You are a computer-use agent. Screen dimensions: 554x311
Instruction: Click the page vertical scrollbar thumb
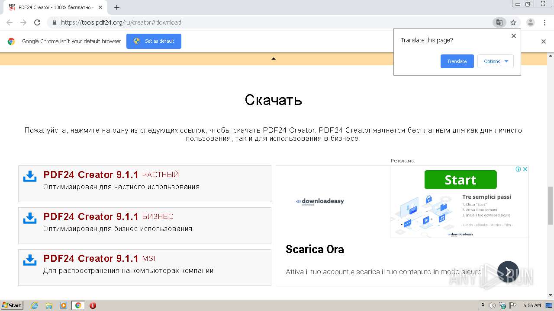[550, 206]
